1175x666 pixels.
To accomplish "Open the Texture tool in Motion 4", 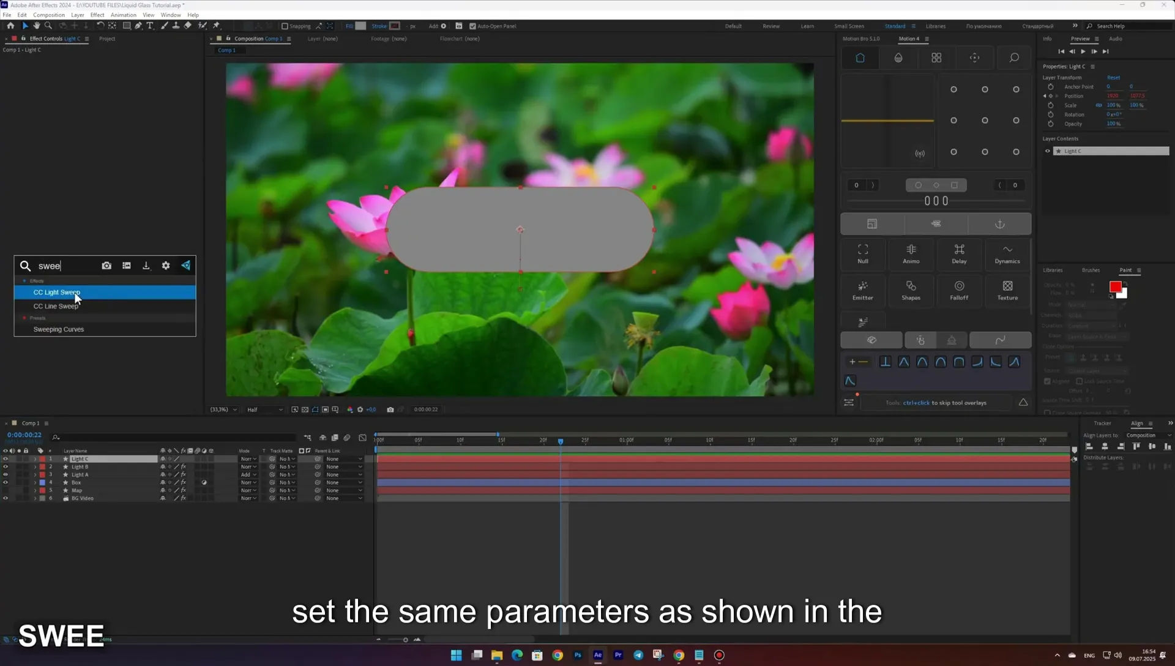I will (1007, 291).
